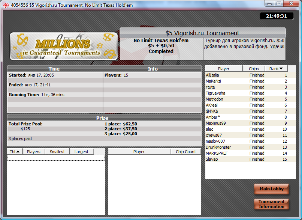Sort by the Chip Count column header
The width and height of the screenshot is (302, 220).
186,152
